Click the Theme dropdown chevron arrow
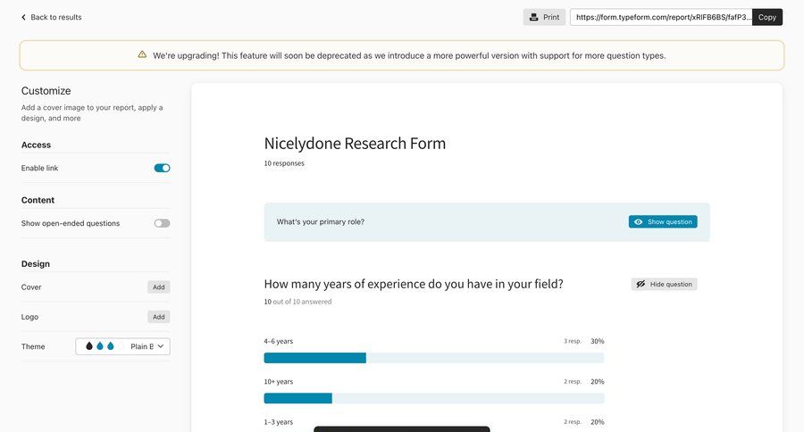This screenshot has width=804, height=432. [x=161, y=346]
